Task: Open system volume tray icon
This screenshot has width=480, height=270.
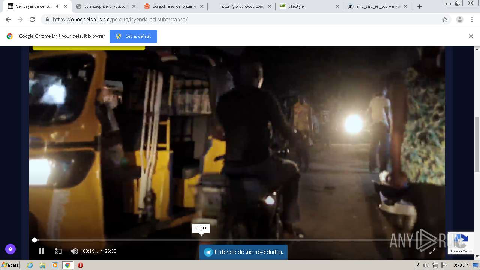Action: click(426, 265)
